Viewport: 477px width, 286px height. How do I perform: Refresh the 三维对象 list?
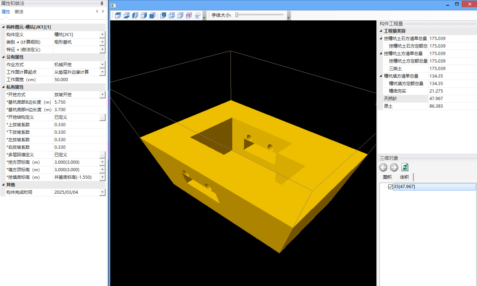405,167
